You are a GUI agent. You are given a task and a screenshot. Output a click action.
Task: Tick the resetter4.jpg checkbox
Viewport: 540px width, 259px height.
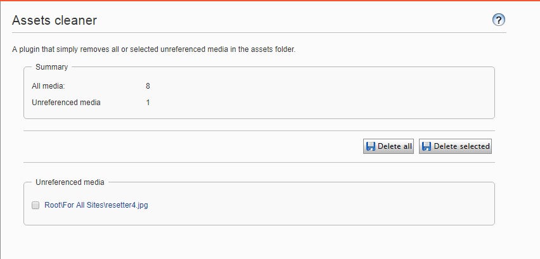tap(35, 205)
